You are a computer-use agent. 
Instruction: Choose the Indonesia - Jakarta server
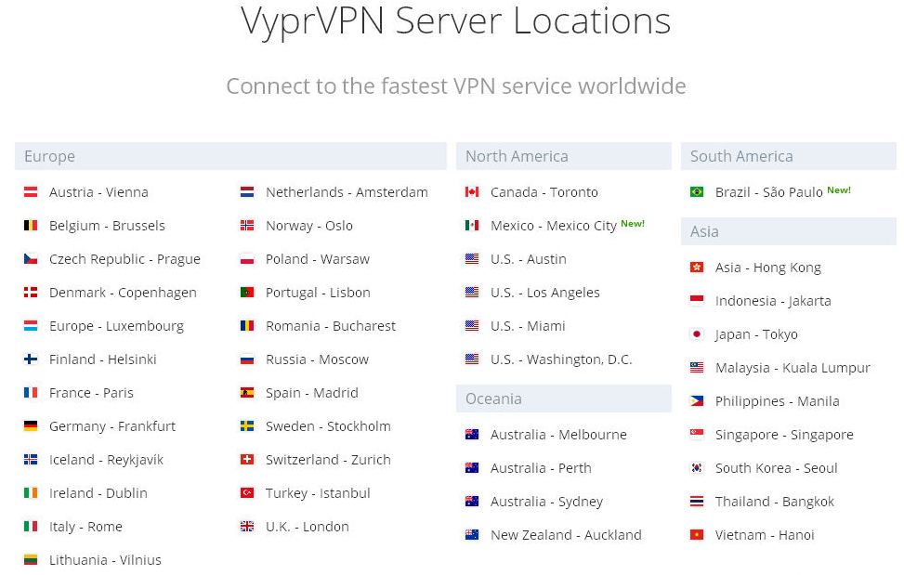[773, 301]
